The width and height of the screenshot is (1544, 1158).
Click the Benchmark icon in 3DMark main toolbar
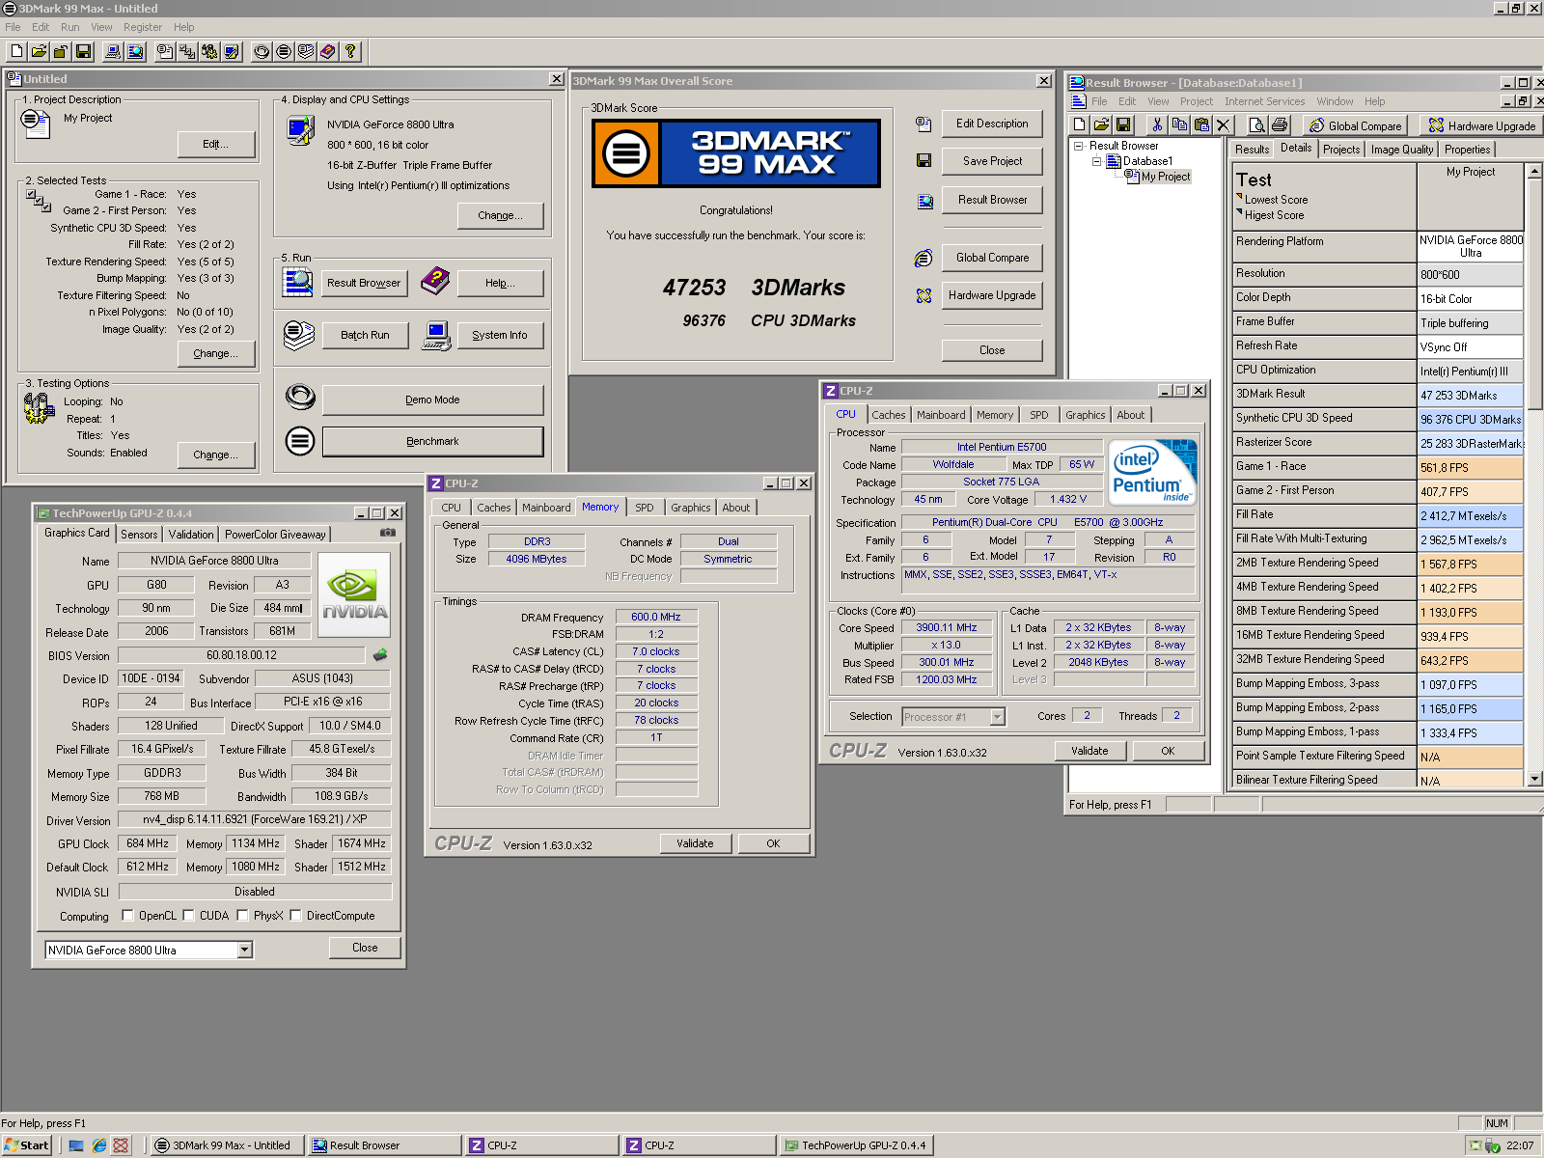tap(284, 51)
